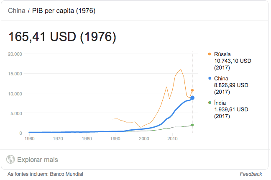Click the China breadcrumb link
The width and height of the screenshot is (271, 180).
point(17,10)
